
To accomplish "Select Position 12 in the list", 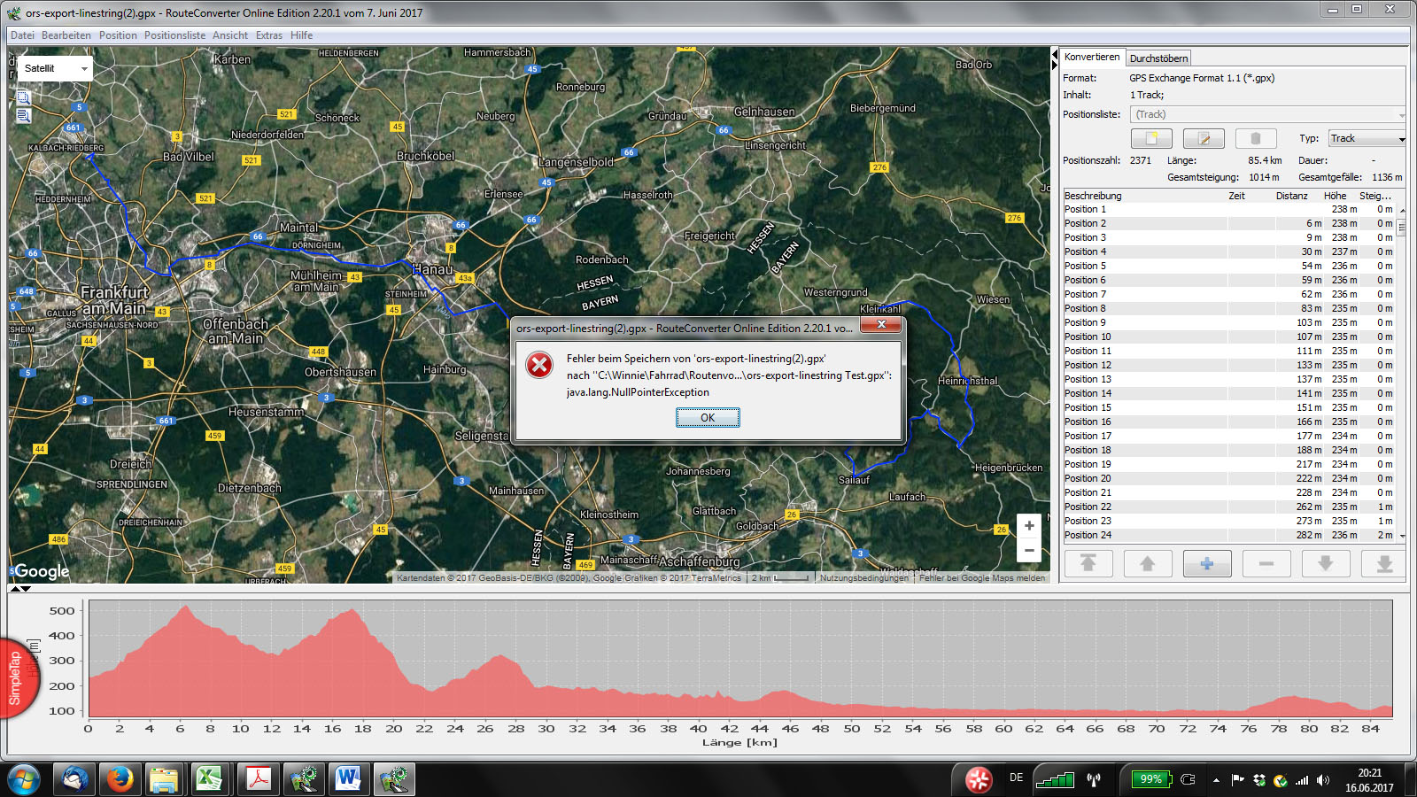I will coord(1088,365).
